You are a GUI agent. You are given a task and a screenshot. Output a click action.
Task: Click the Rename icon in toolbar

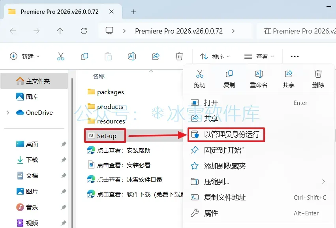(x=132, y=56)
